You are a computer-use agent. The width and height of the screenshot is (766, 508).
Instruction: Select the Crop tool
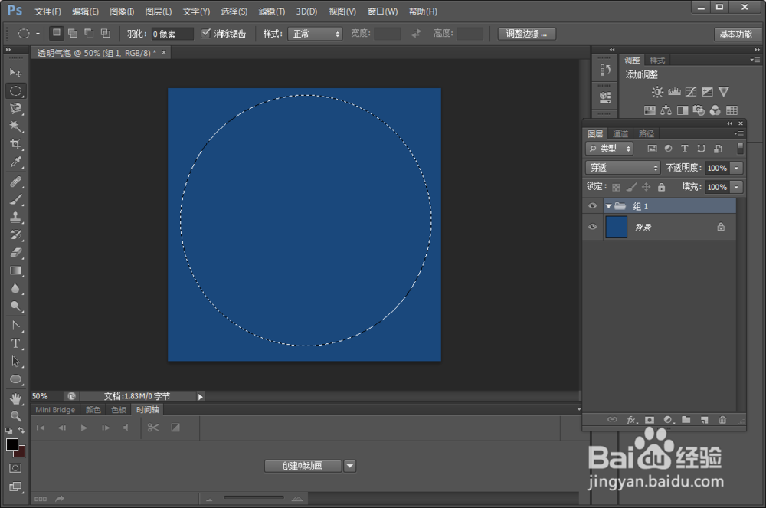pos(15,144)
